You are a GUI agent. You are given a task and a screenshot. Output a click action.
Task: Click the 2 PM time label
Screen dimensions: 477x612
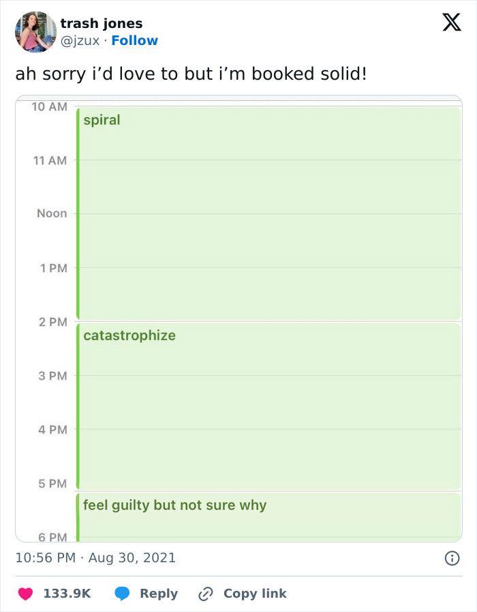pyautogui.click(x=52, y=322)
